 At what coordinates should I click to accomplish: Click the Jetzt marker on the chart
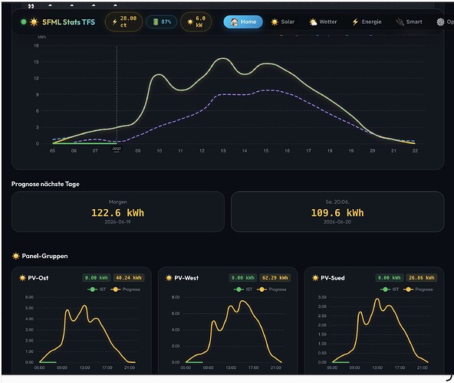117,149
